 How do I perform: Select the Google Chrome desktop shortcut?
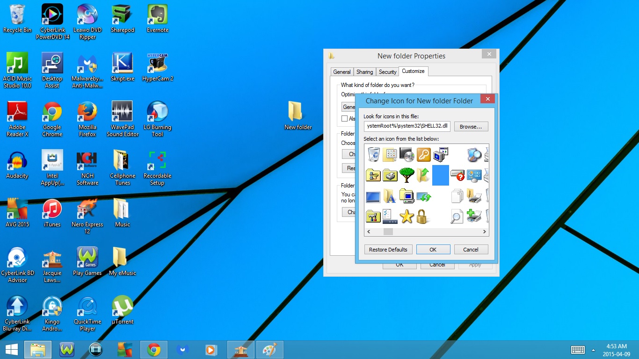52,120
